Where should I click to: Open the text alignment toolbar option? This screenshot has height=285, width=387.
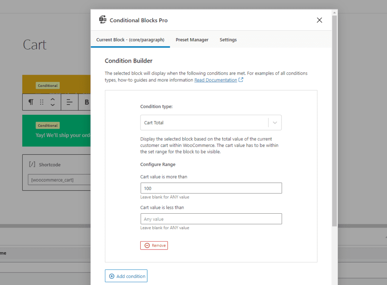coord(70,102)
